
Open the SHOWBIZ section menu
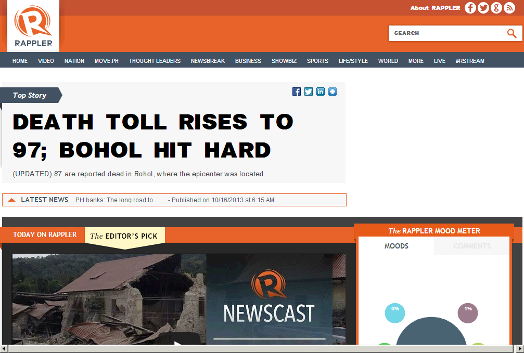[x=284, y=61]
